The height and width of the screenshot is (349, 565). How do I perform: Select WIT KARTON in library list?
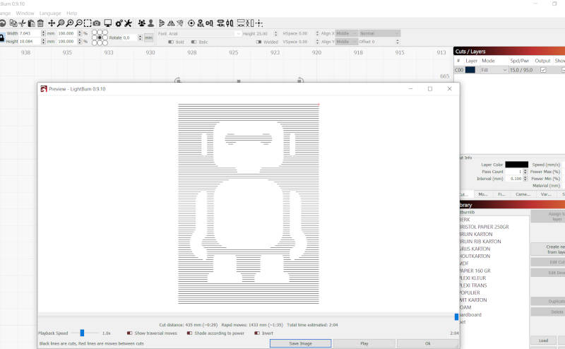tap(472, 300)
